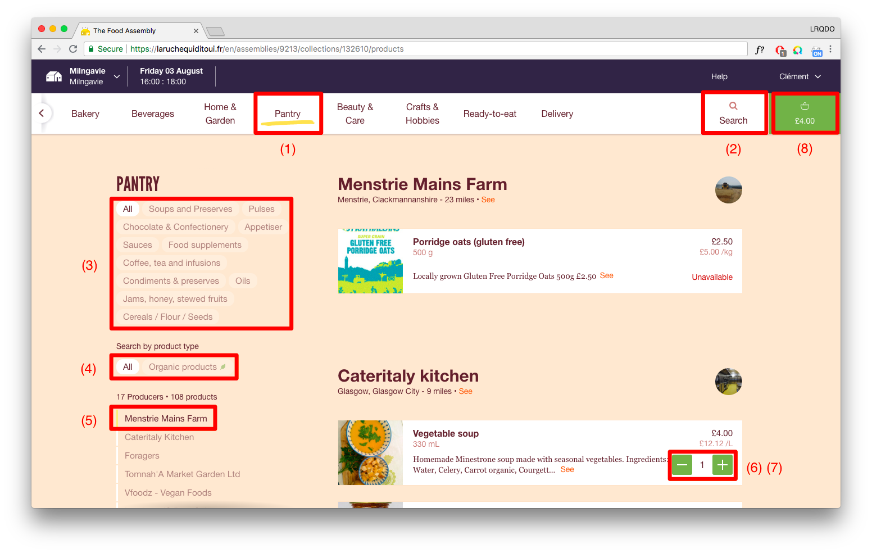Open the f? extension icon

[760, 49]
